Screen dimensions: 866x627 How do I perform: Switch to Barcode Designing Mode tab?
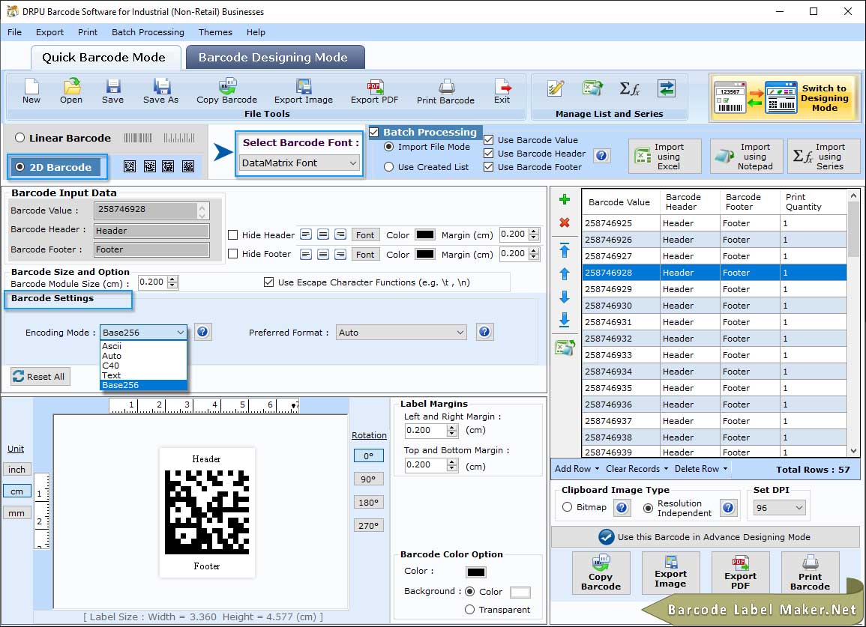pos(274,58)
